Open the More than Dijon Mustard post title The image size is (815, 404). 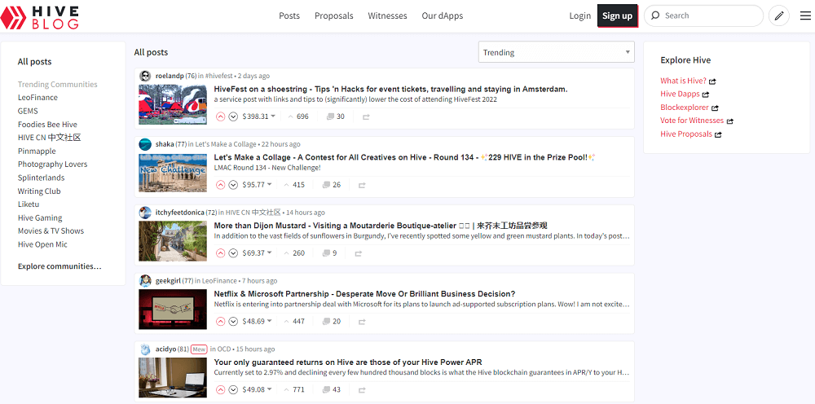[381, 226]
